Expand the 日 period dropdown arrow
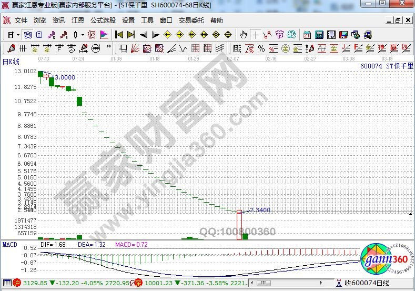 pyautogui.click(x=18, y=35)
